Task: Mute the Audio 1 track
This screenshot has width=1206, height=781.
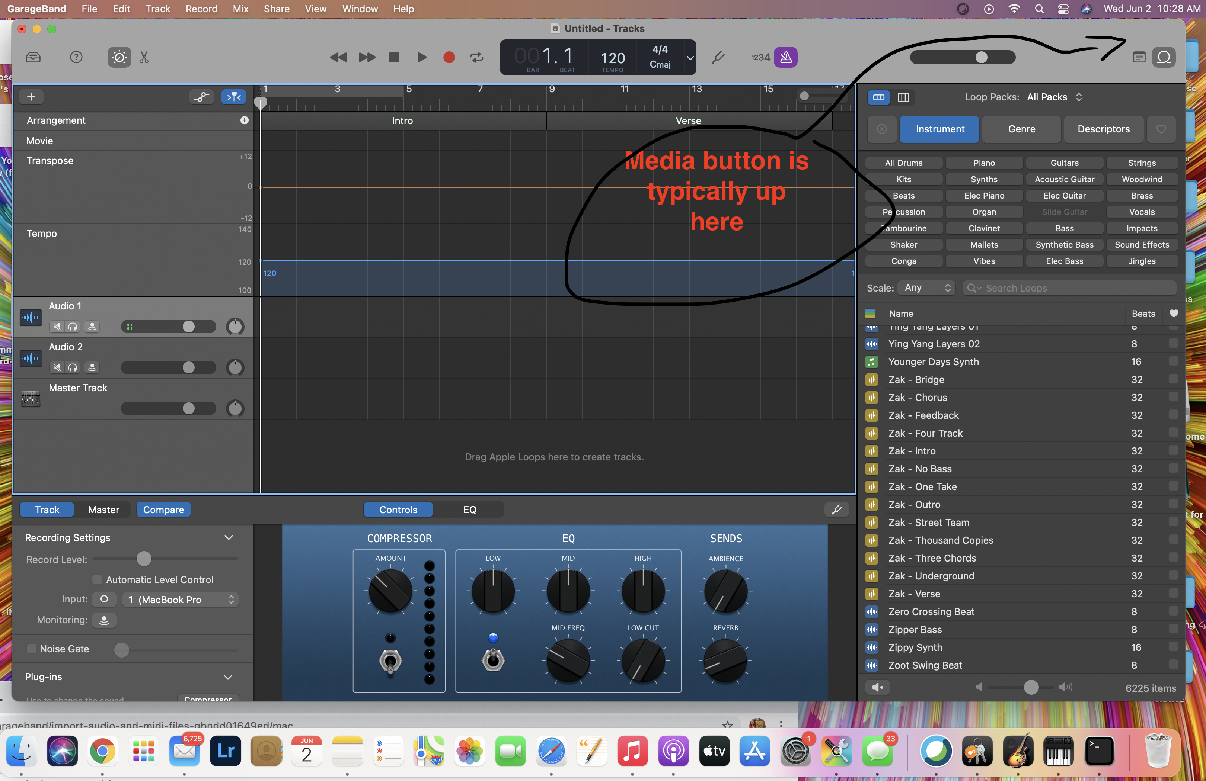Action: point(58,327)
